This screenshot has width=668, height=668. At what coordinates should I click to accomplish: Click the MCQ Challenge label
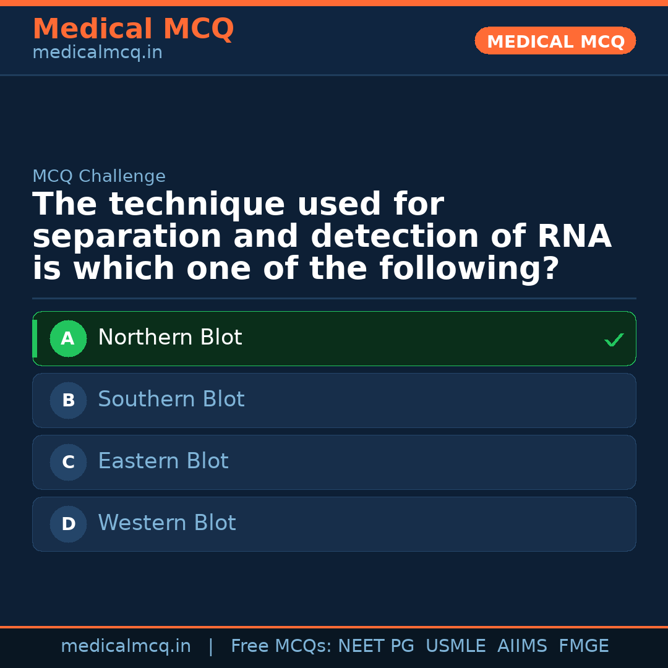click(99, 176)
